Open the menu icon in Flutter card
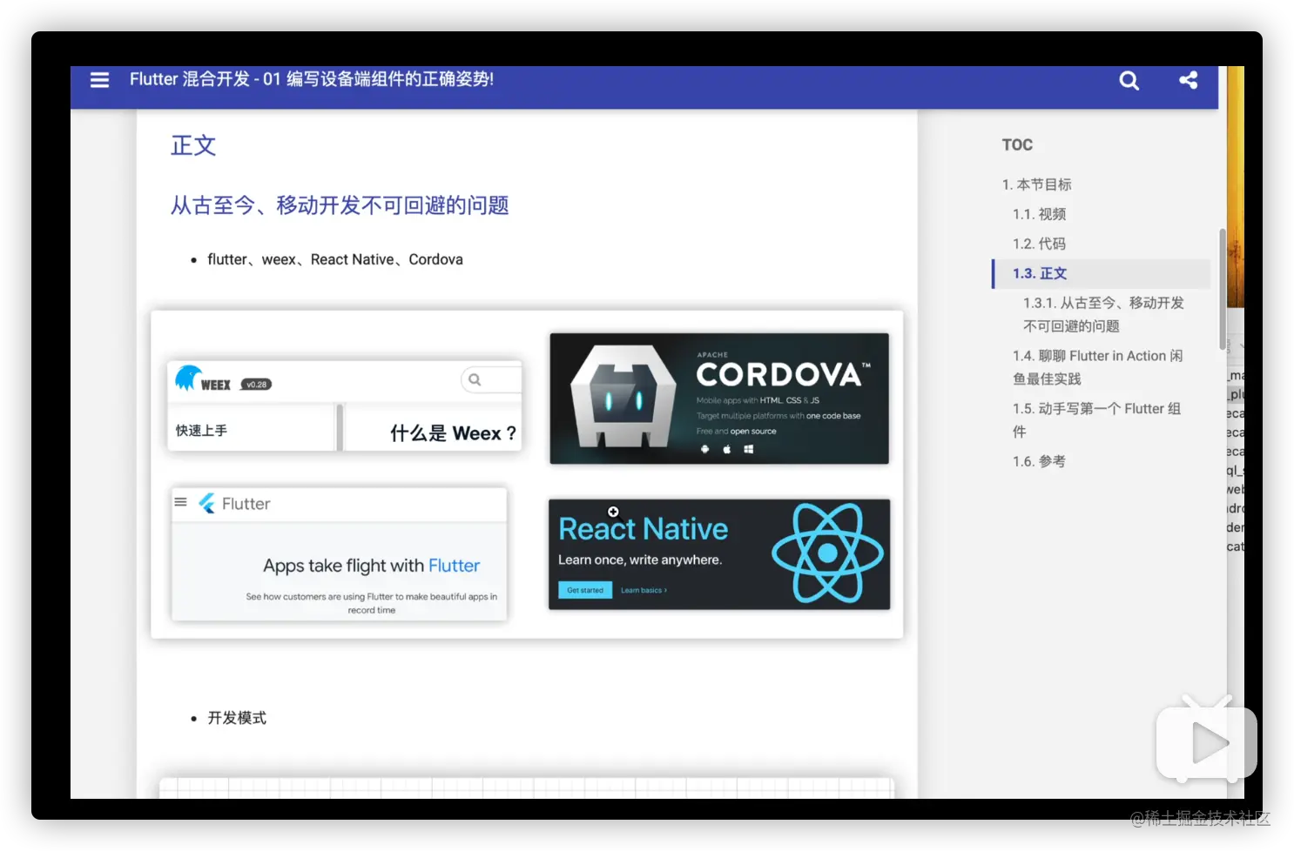This screenshot has width=1294, height=851. click(x=181, y=502)
